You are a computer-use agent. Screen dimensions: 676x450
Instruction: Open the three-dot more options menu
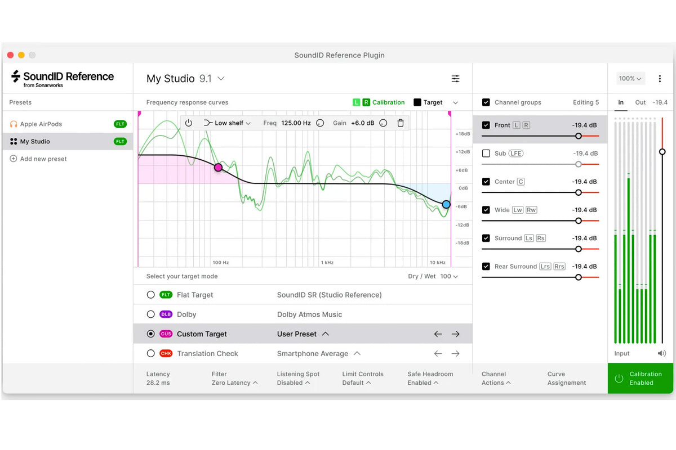660,79
